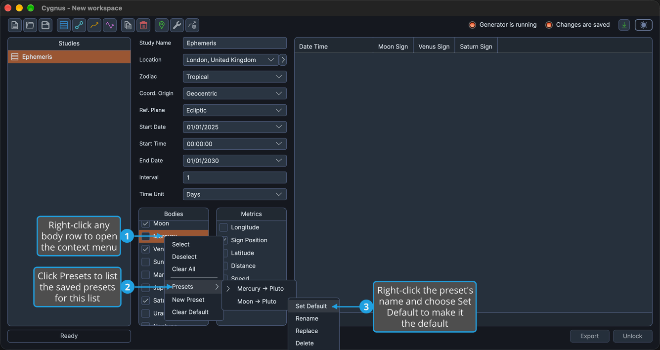
Task: Open the wrench settings icon
Action: coord(177,25)
